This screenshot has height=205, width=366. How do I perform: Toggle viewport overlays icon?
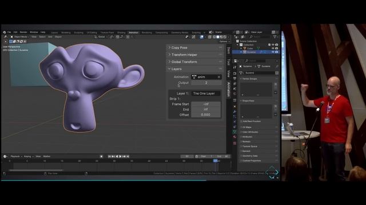(x=202, y=36)
